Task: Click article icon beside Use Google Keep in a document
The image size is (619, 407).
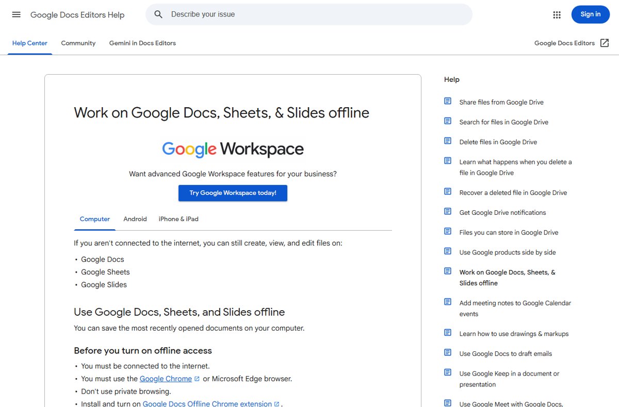Action: (448, 372)
